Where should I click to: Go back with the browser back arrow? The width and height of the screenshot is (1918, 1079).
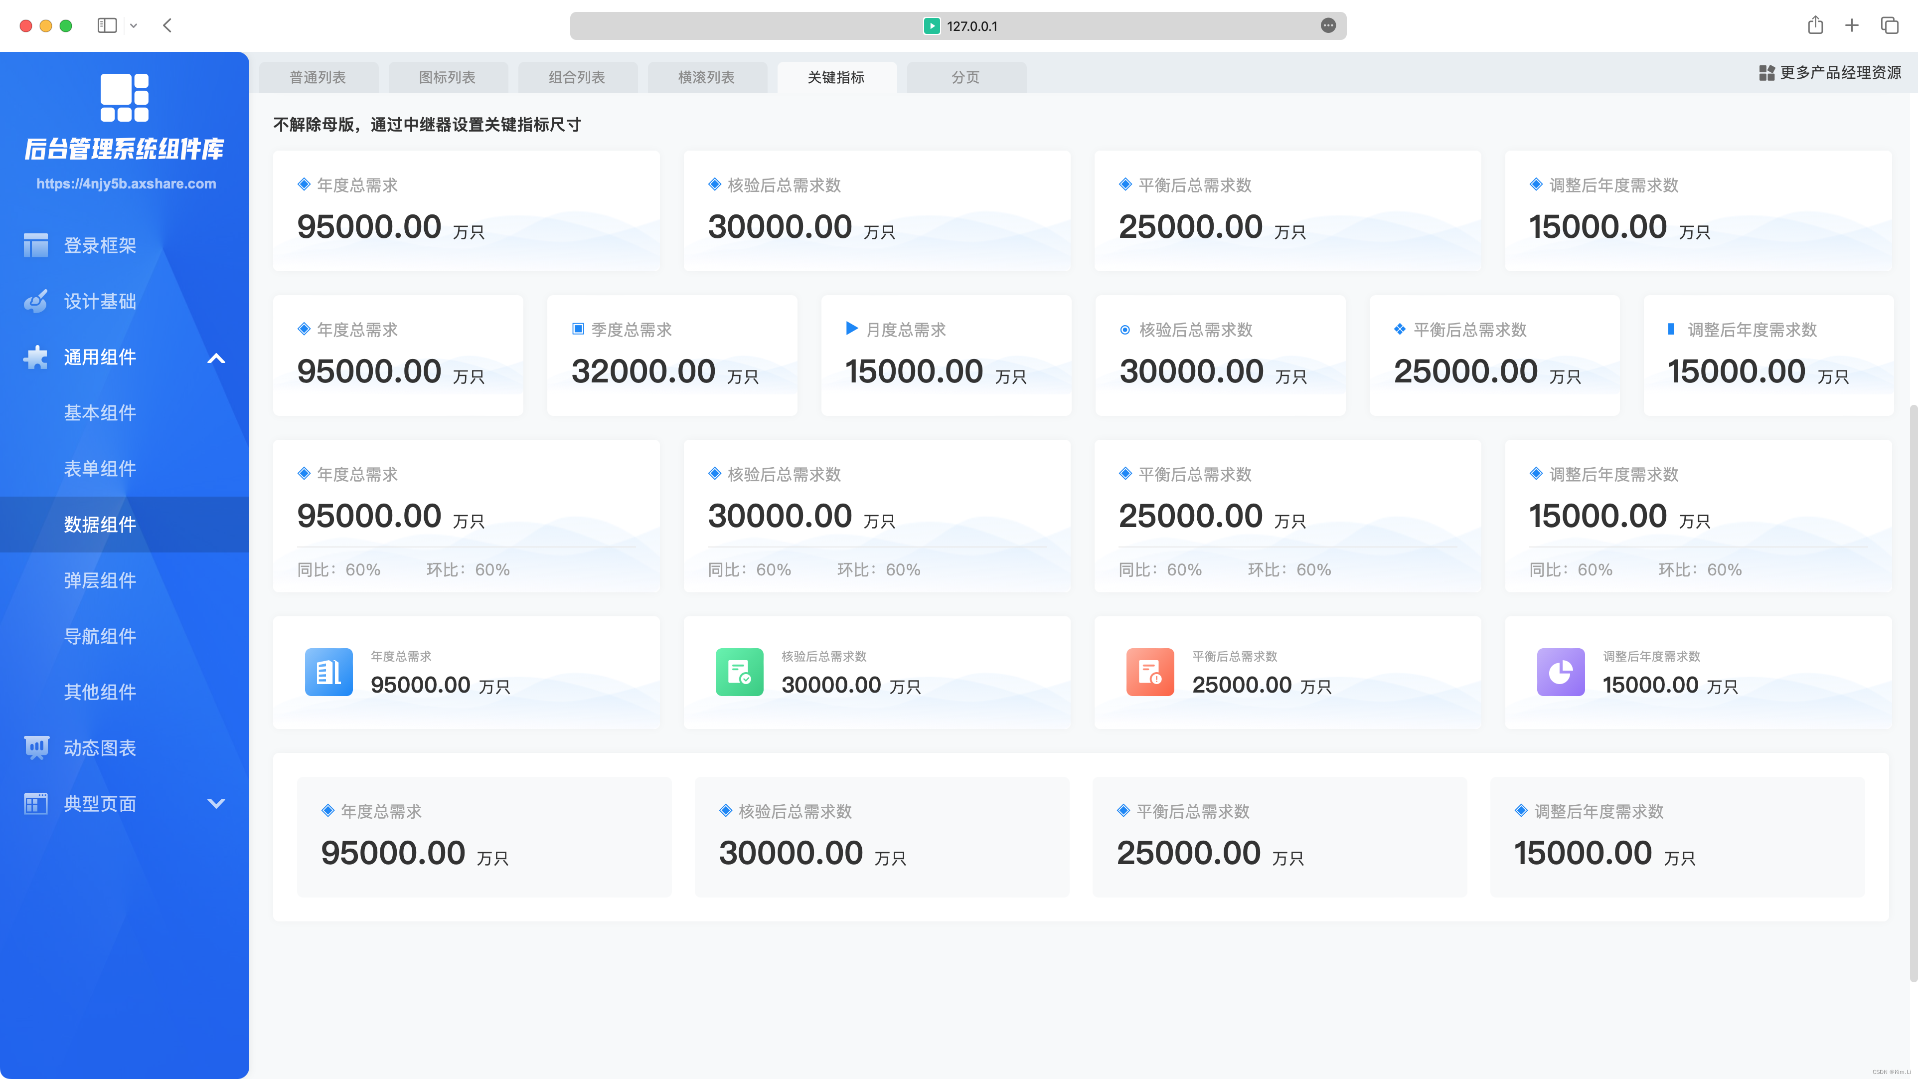[x=167, y=25]
